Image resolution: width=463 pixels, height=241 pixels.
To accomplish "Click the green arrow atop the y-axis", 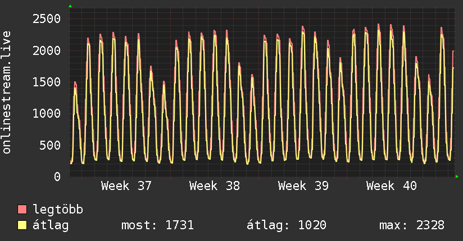I will [70, 6].
